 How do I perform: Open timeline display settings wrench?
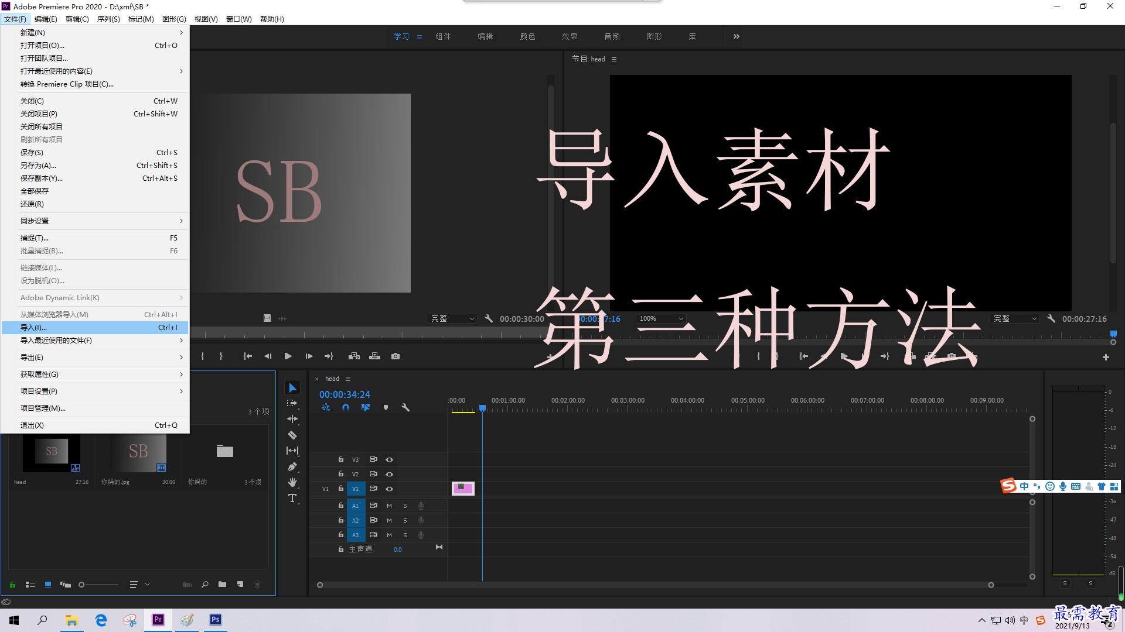(x=405, y=407)
